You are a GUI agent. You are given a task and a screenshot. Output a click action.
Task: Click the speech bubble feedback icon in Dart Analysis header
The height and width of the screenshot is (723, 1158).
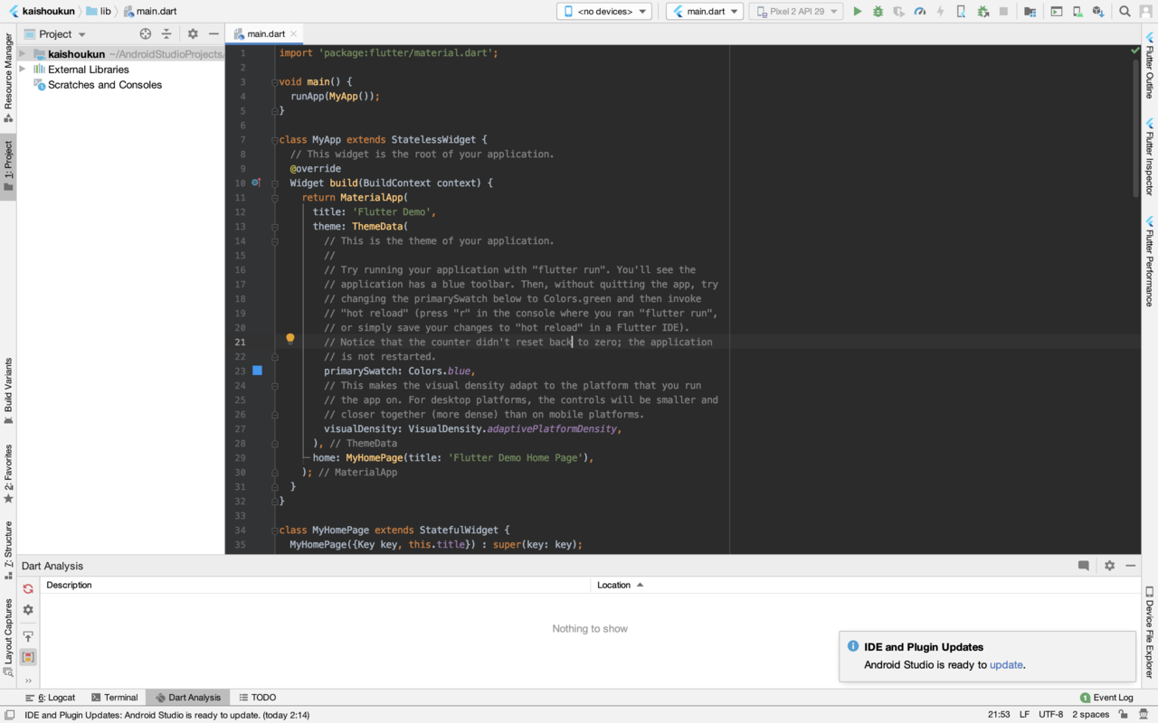1083,566
